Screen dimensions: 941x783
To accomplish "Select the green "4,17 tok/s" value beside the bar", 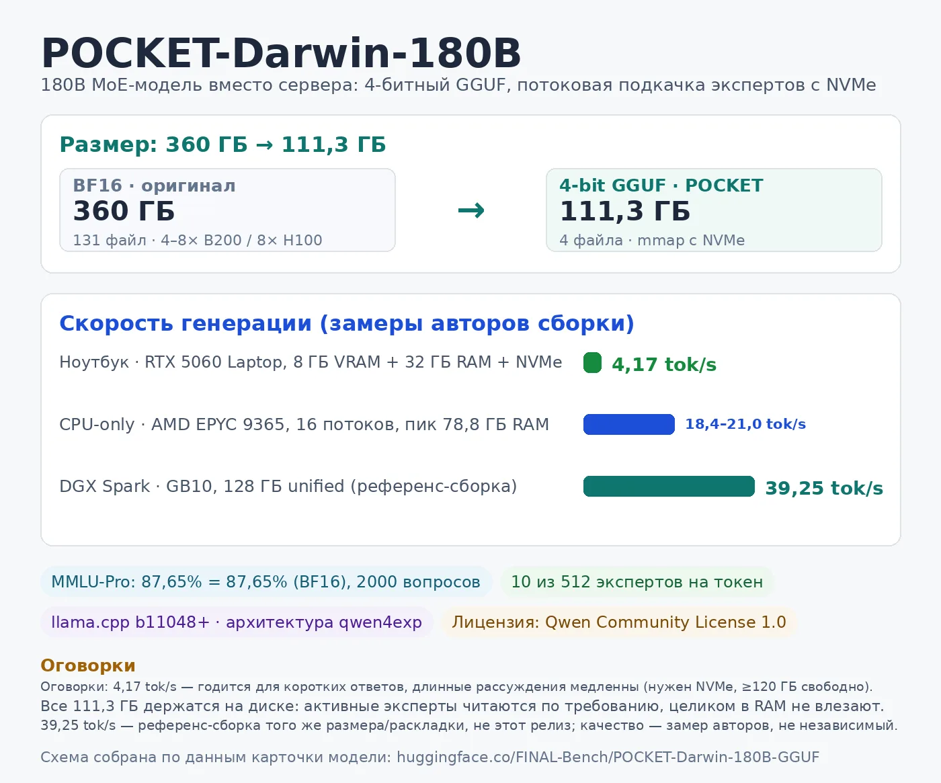I will pos(664,364).
